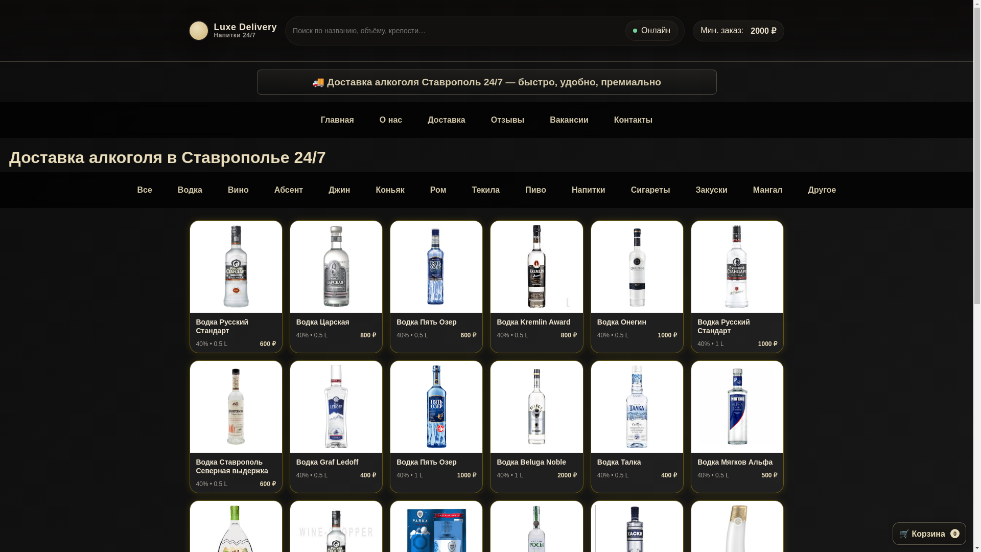Click the Онлайн status badge
Image resolution: width=981 pixels, height=552 pixels.
[651, 31]
